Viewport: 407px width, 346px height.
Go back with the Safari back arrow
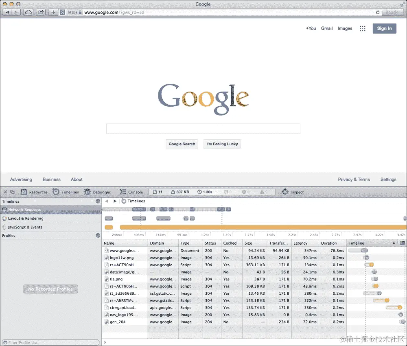coord(7,12)
